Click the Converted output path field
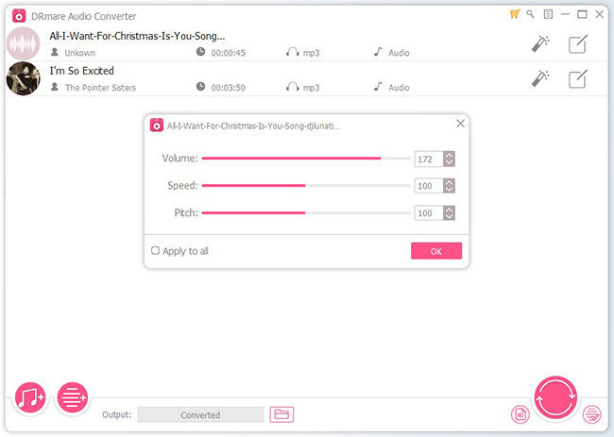The image size is (614, 437). coord(200,414)
